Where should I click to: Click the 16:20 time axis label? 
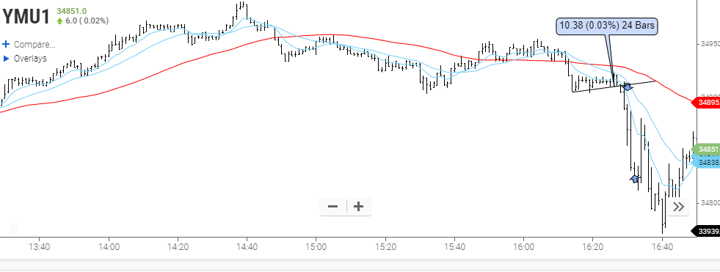(592, 247)
